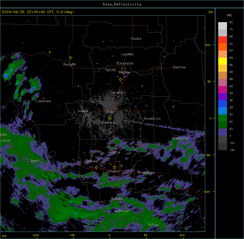Select the royal blue swatch in dBZ legend
The image size is (244, 239).
222,104
